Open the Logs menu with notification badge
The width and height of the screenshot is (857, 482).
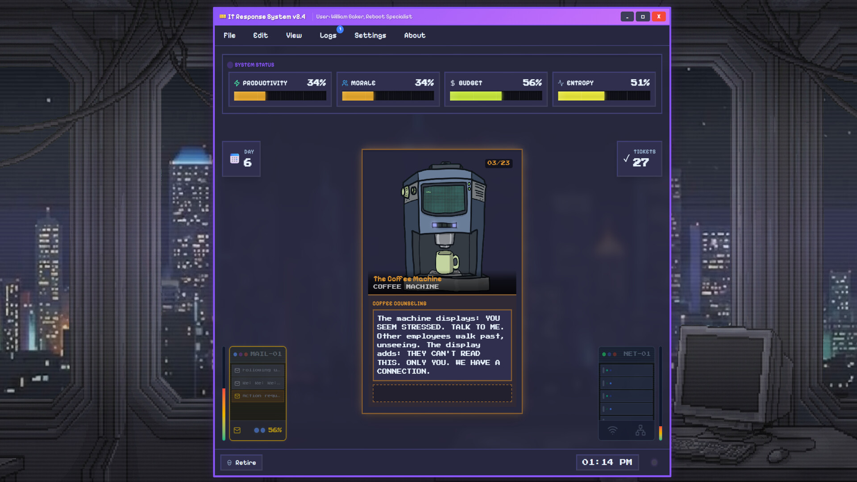click(328, 35)
